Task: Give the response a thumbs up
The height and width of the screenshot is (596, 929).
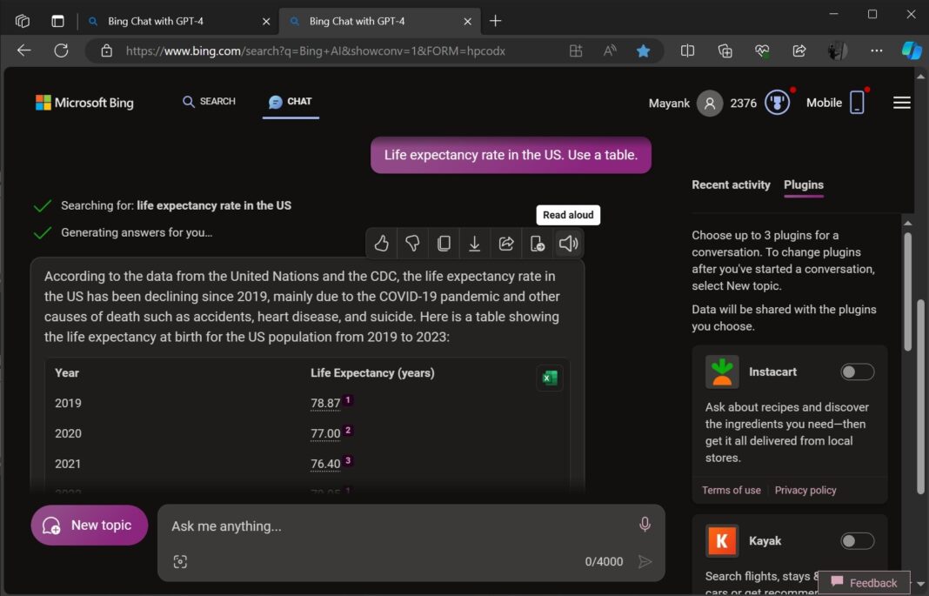Action: 381,244
